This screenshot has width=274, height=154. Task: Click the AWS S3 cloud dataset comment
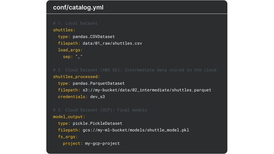coord(135,70)
